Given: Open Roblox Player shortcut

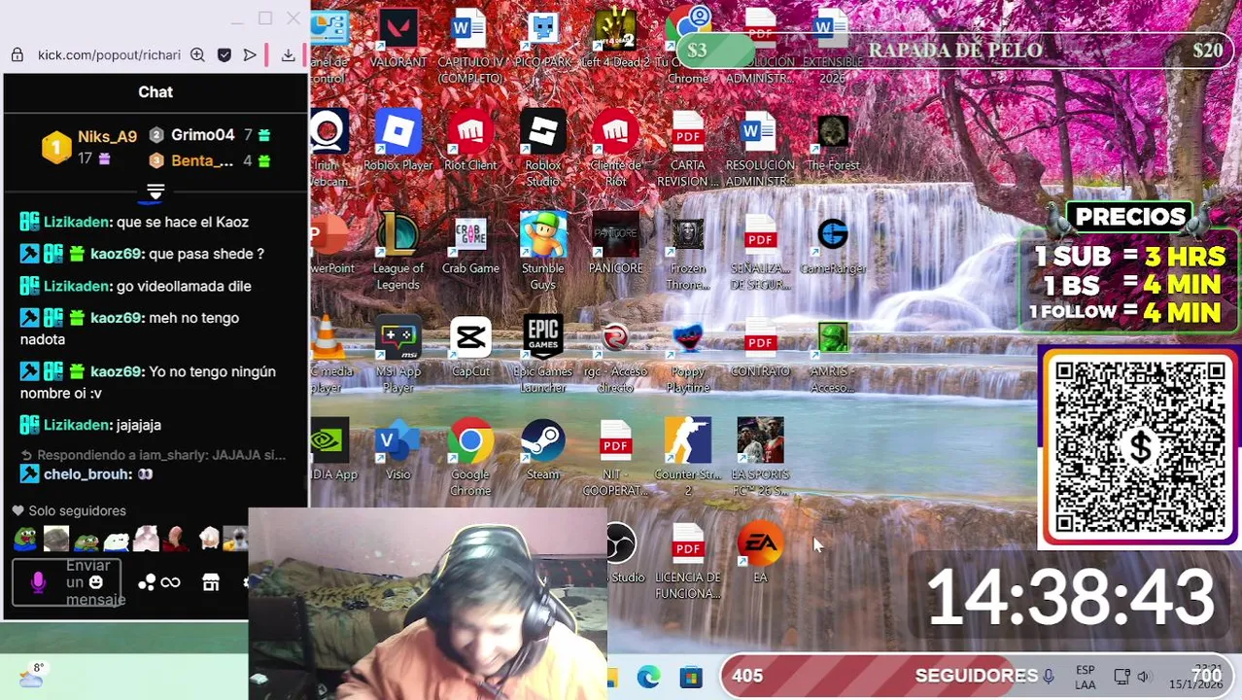Looking at the screenshot, I should point(398,142).
